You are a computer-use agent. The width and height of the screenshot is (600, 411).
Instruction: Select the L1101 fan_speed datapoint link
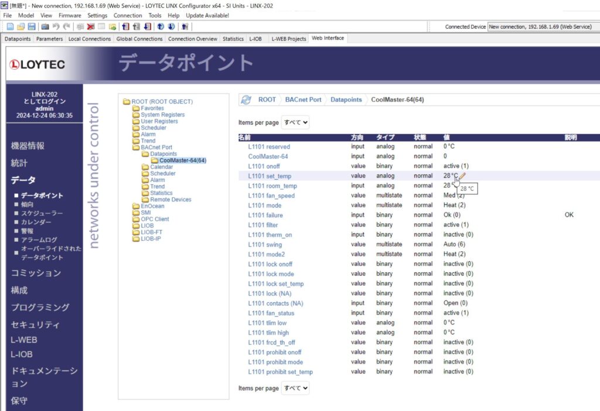coord(271,195)
